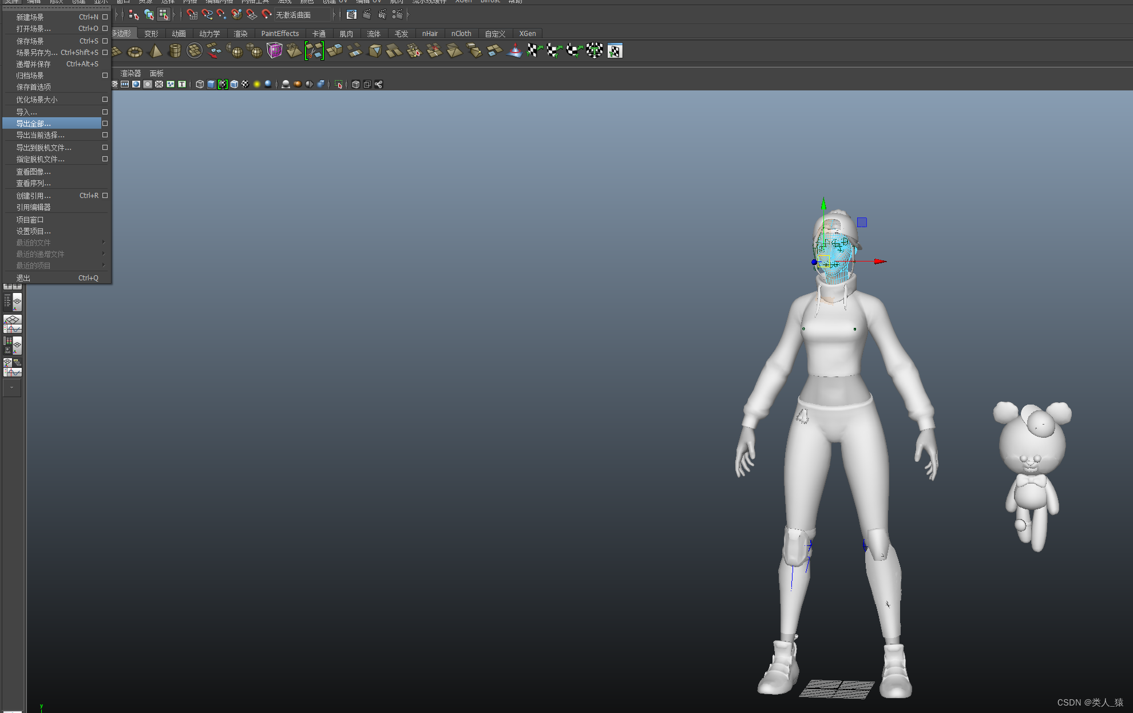The image size is (1133, 713).
Task: Click the option box next to 导出全部
Action: point(105,124)
